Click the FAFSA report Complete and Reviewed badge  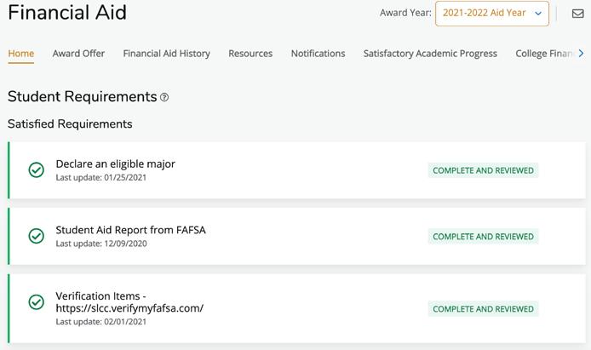coord(483,237)
